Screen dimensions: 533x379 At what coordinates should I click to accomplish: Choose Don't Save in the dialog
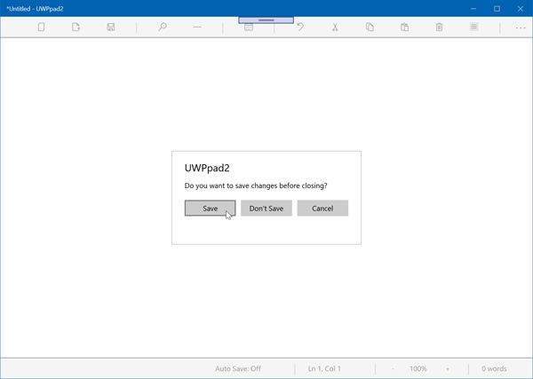(266, 209)
